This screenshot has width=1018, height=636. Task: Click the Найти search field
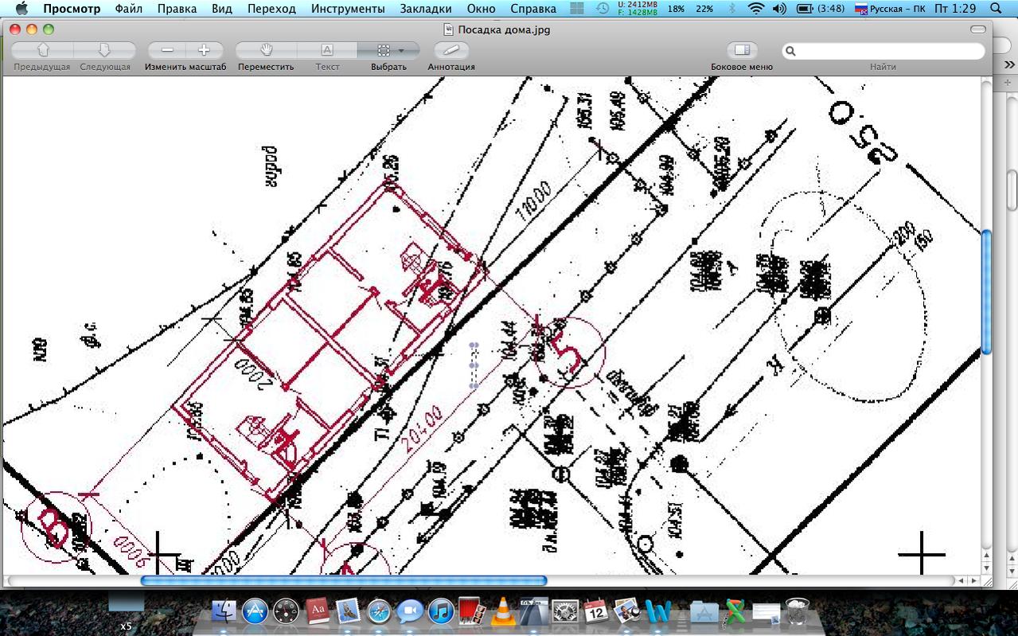point(883,51)
